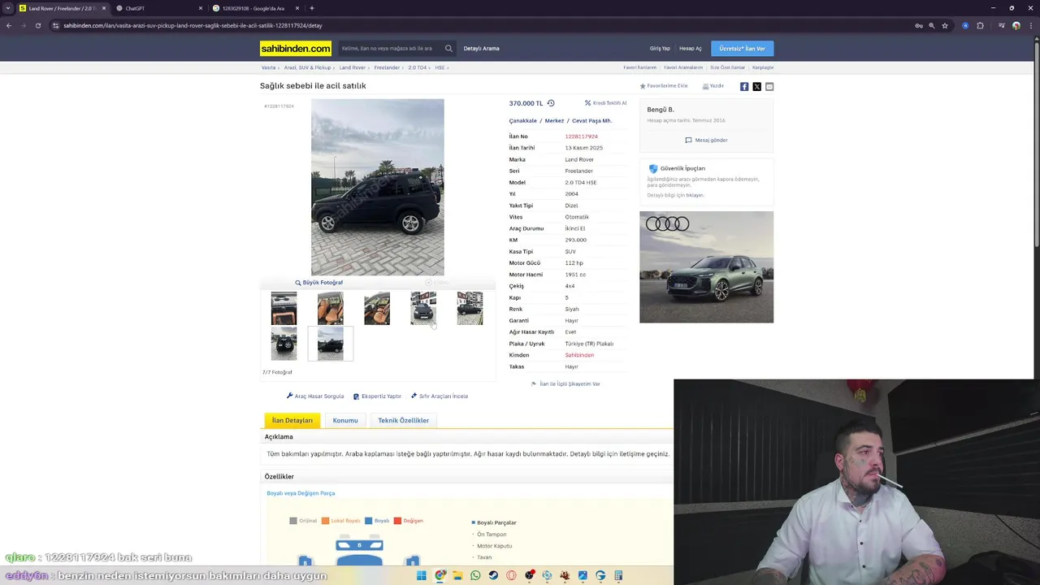Open Chrome profile avatar
This screenshot has height=585, width=1040.
click(x=1016, y=25)
